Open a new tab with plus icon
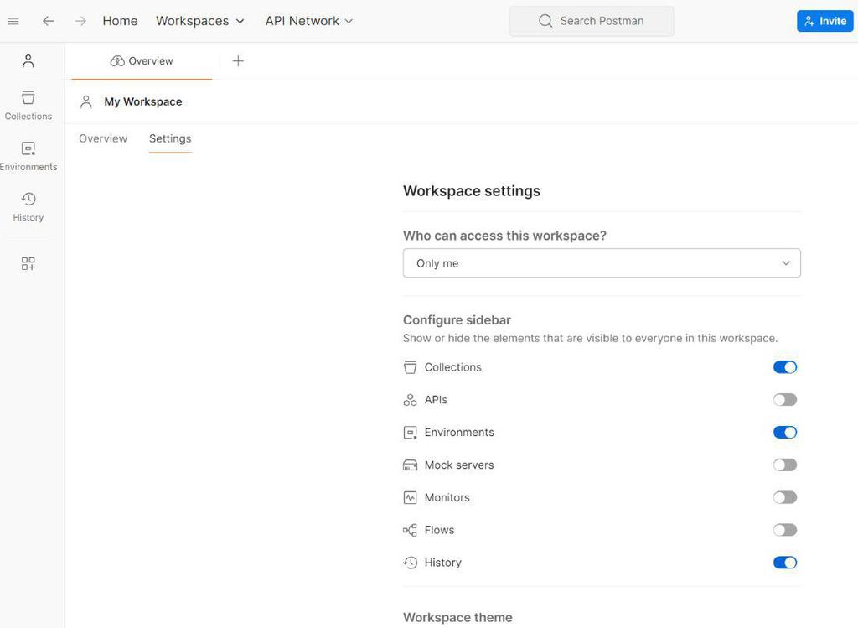Screen dimensions: 858x628 pos(238,61)
